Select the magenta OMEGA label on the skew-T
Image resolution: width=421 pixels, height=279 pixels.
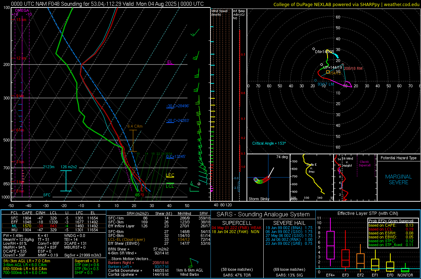pyautogui.click(x=22, y=10)
